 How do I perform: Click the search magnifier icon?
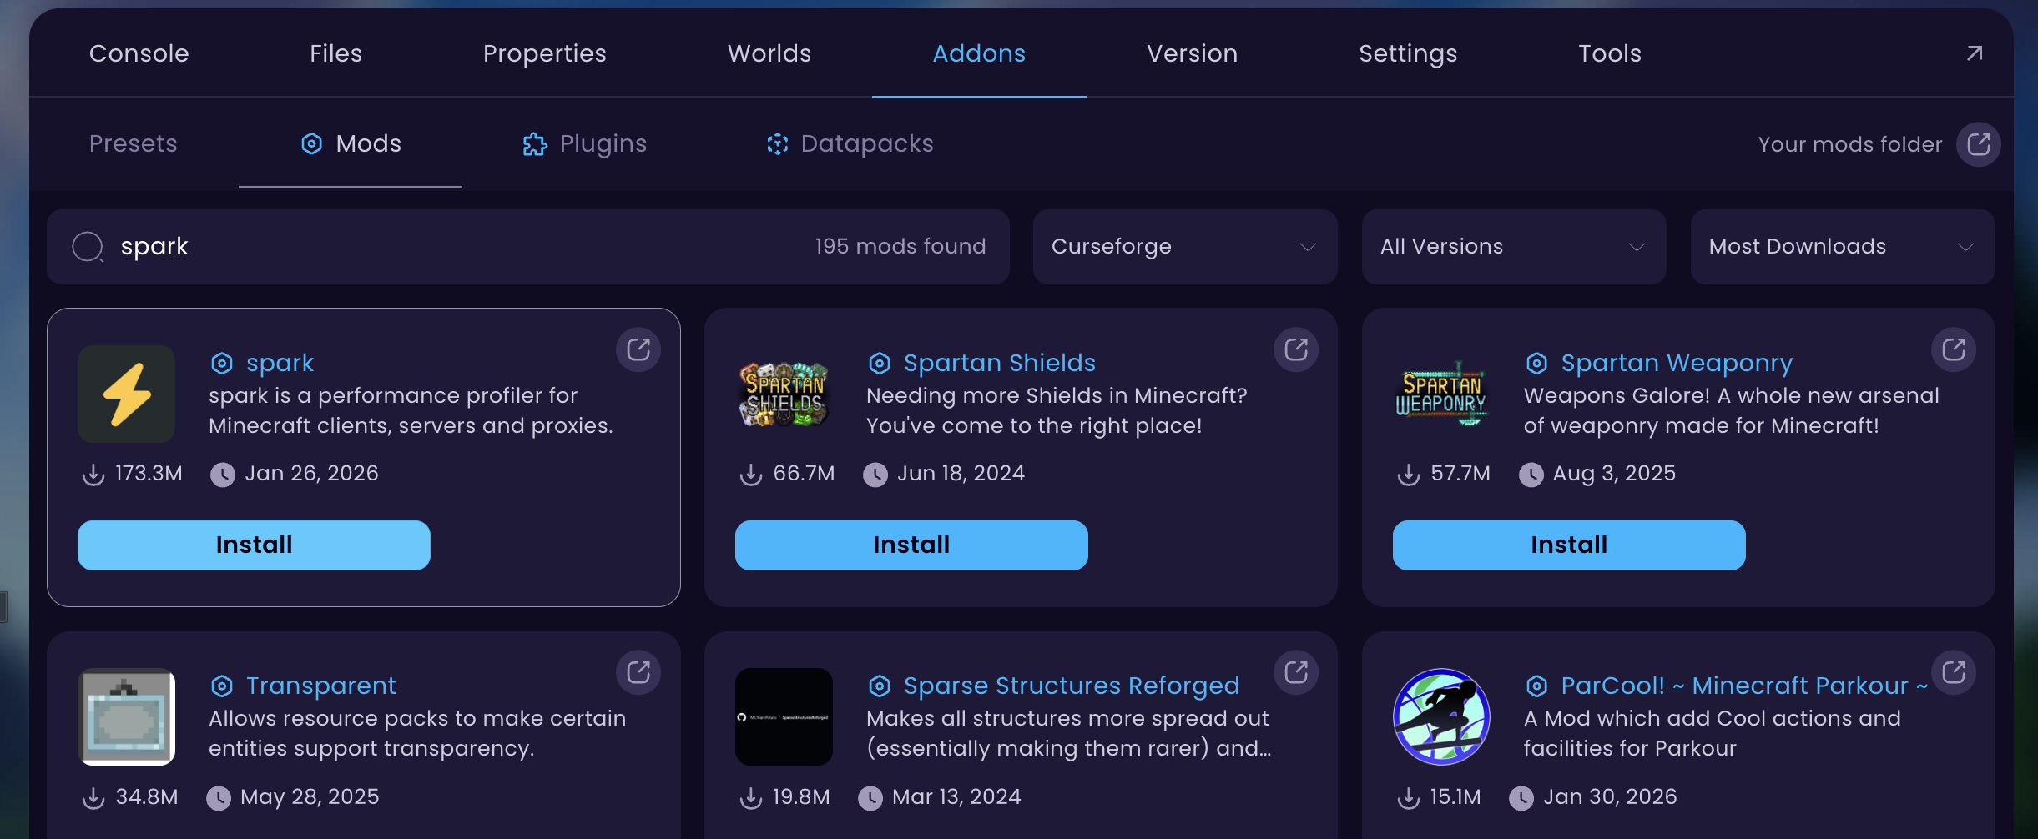tap(88, 247)
